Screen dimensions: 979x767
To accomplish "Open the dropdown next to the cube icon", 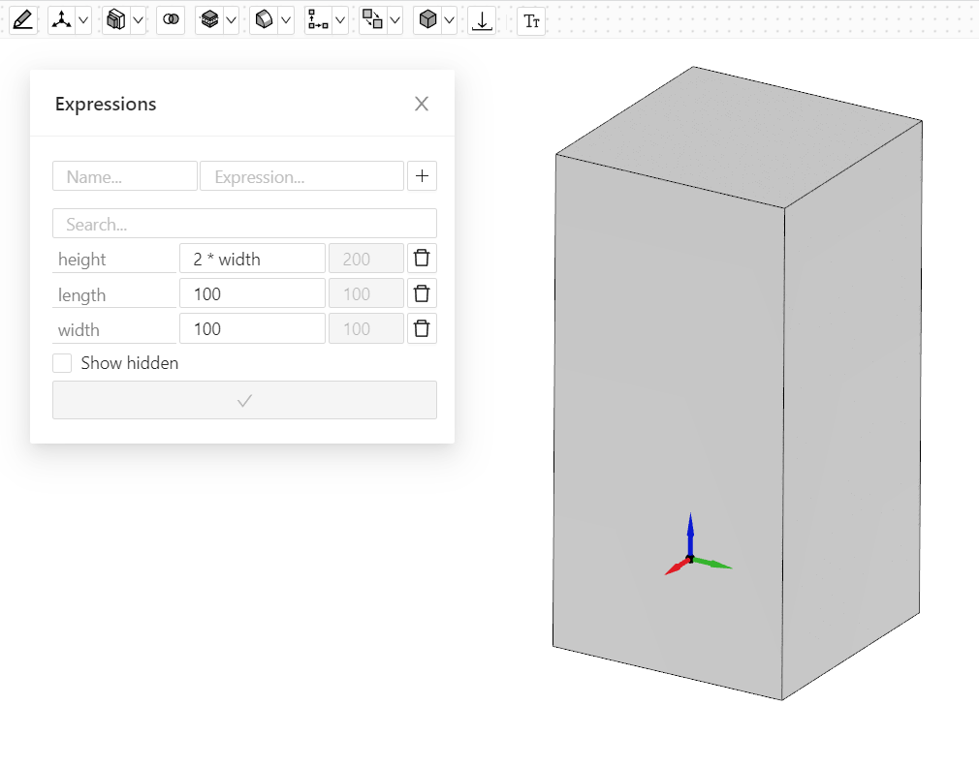I will coord(450,20).
